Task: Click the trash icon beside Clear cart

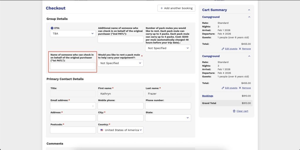Action: click(234, 111)
